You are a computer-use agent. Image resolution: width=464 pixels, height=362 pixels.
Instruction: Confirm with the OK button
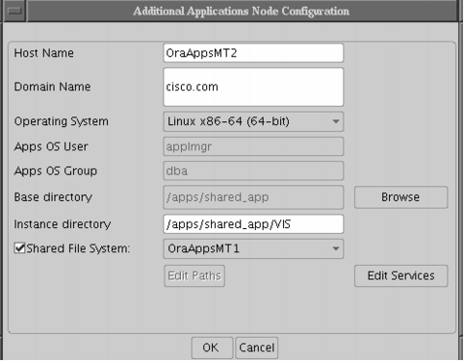(212, 348)
